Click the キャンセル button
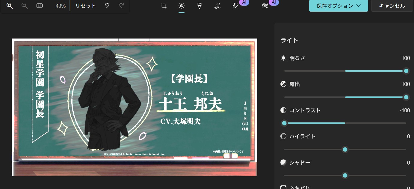414x189 pixels. (x=392, y=6)
